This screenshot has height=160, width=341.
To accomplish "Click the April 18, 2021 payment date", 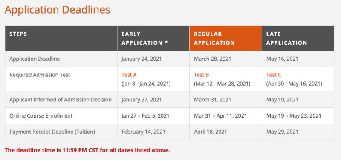I will pos(210,132).
